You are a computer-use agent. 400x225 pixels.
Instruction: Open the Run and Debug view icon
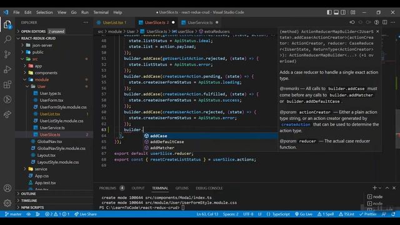coord(7,69)
